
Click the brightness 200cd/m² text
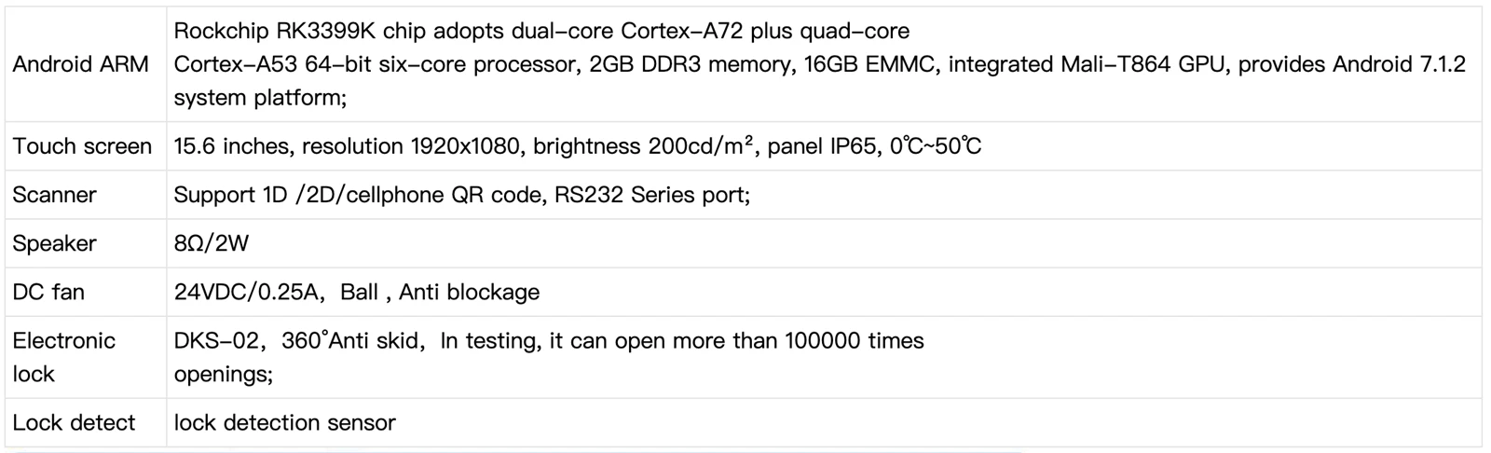point(644,146)
